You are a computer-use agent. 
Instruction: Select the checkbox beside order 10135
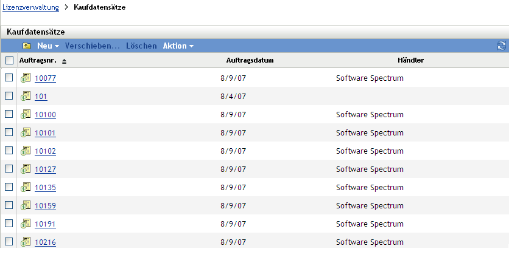click(x=9, y=187)
